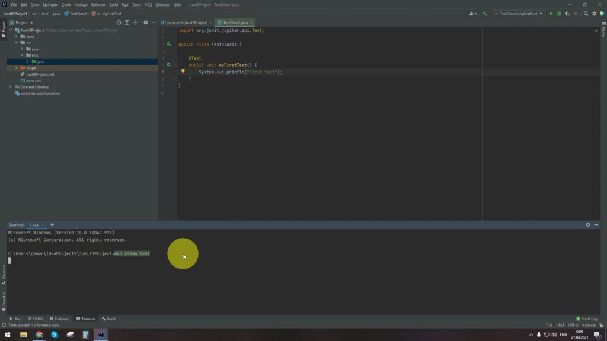Toggle Project side tool window stripe
The image size is (607, 341).
[4, 29]
